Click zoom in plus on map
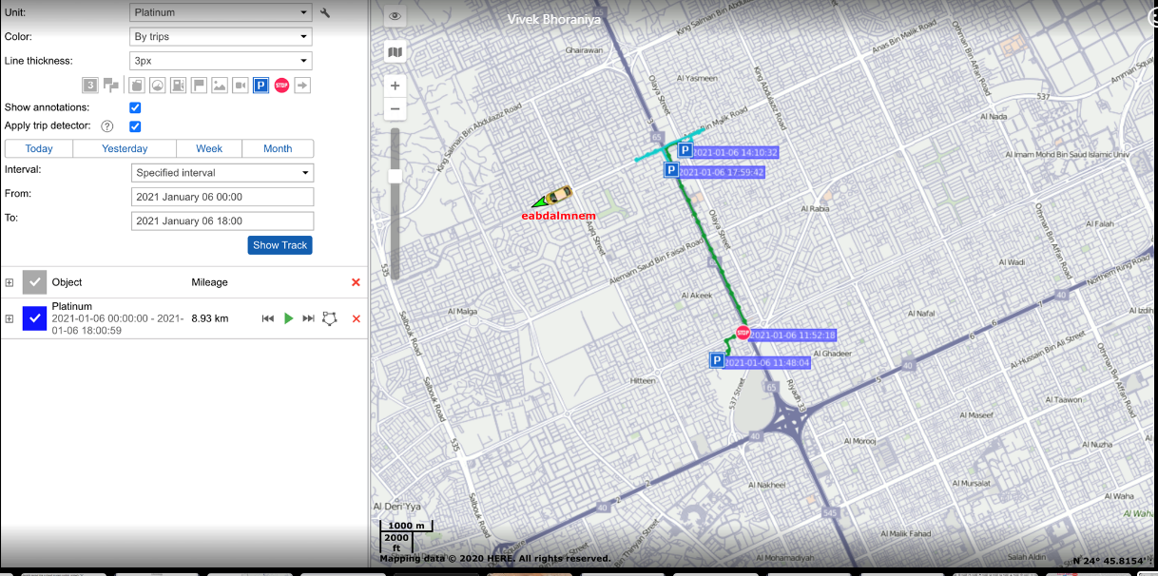Screen dimensions: 1158x576 pos(396,86)
